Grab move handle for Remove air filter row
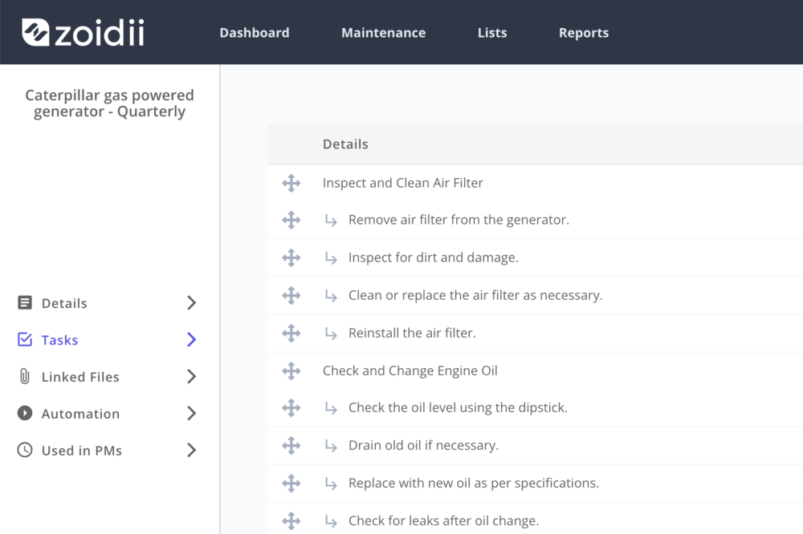Screen dimensions: 803x534 pos(291,220)
